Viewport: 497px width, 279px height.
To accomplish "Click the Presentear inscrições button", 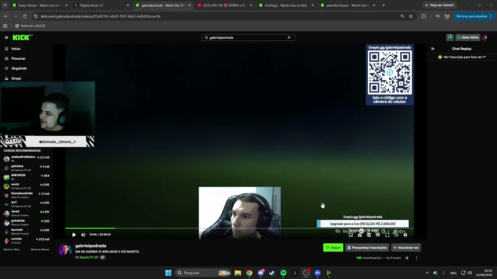I will [x=367, y=248].
